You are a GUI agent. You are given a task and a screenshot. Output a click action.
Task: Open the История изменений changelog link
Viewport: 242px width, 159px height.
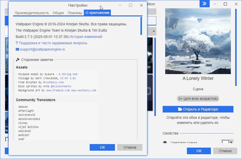[x=86, y=37]
